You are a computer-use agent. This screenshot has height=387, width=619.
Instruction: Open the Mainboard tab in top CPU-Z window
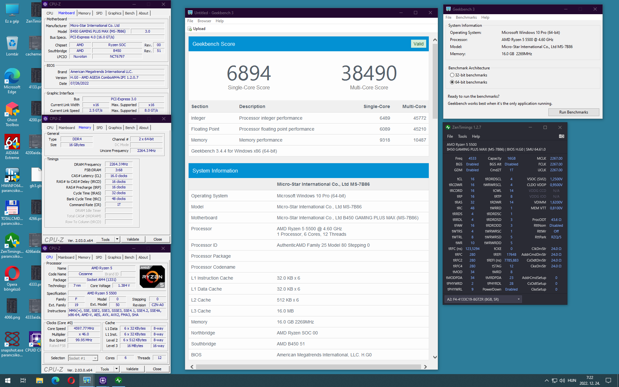(x=66, y=13)
